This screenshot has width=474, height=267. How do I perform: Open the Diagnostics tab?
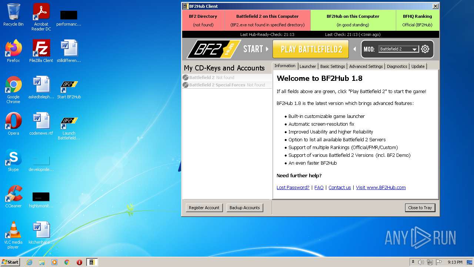(397, 66)
